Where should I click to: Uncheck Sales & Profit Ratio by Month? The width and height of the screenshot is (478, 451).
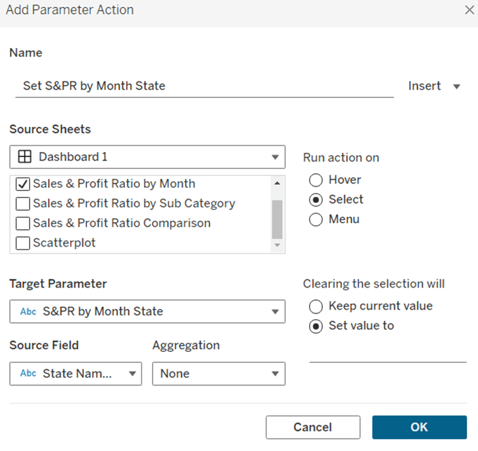(23, 184)
